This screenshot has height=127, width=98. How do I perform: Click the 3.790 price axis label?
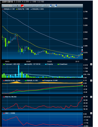[85, 12]
